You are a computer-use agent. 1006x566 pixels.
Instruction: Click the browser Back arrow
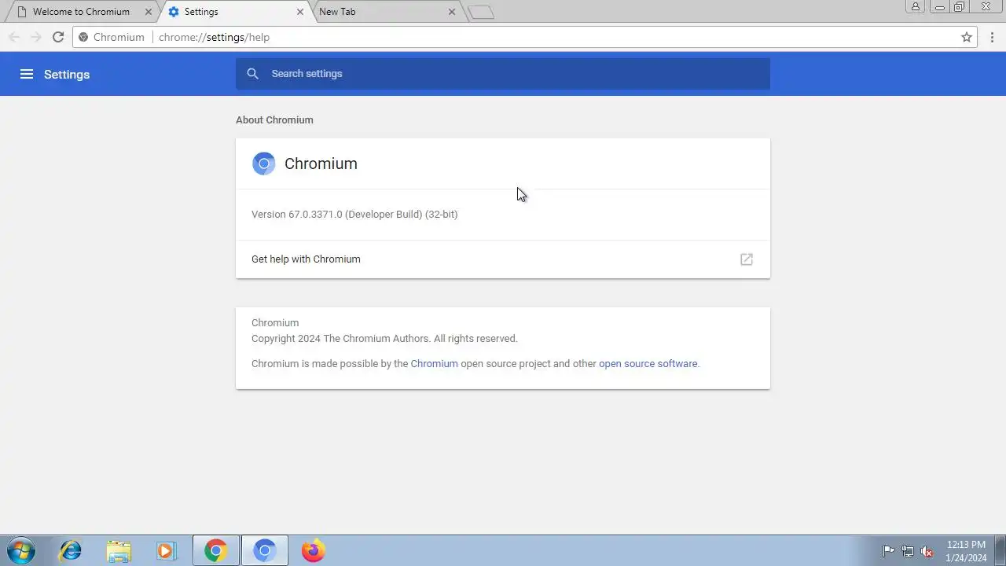pos(14,37)
